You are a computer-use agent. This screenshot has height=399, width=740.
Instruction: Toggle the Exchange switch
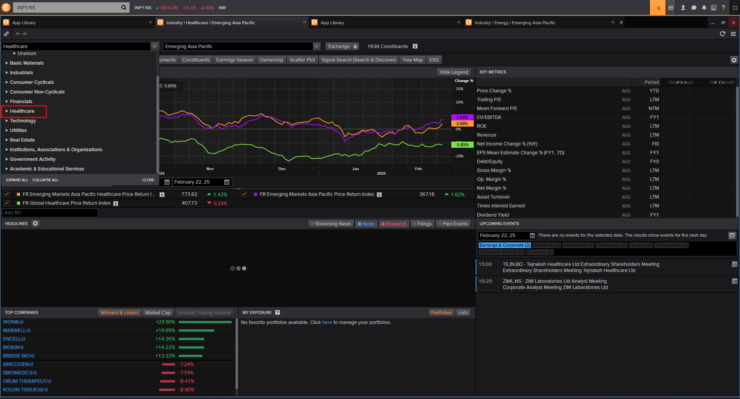tap(355, 47)
